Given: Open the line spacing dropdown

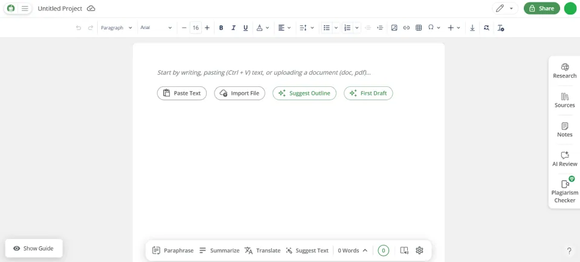Looking at the screenshot, I should [x=307, y=28].
